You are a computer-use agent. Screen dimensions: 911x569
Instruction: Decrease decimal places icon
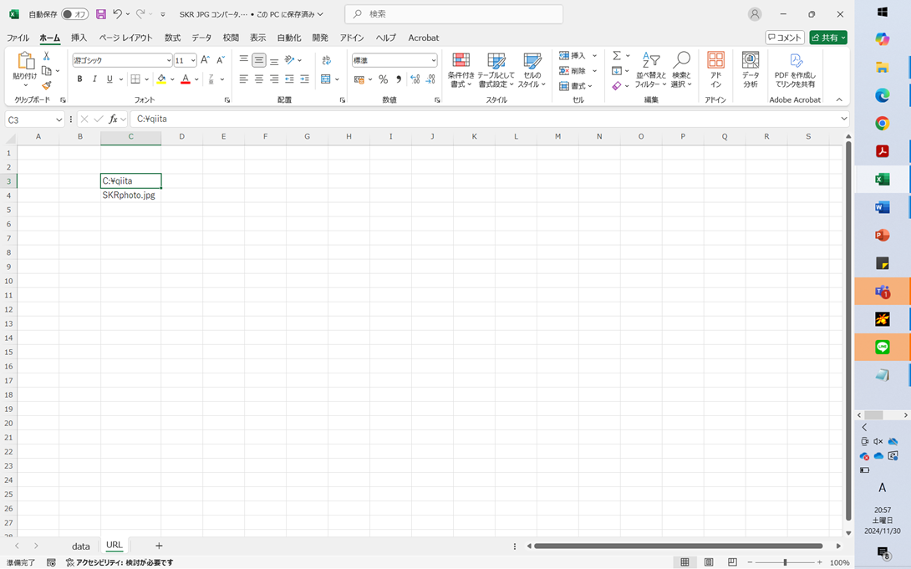tap(430, 79)
